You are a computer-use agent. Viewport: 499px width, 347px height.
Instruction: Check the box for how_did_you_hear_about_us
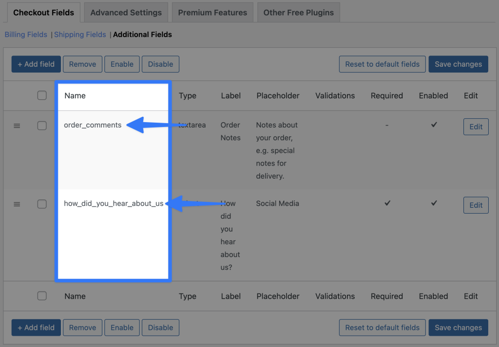tap(42, 203)
